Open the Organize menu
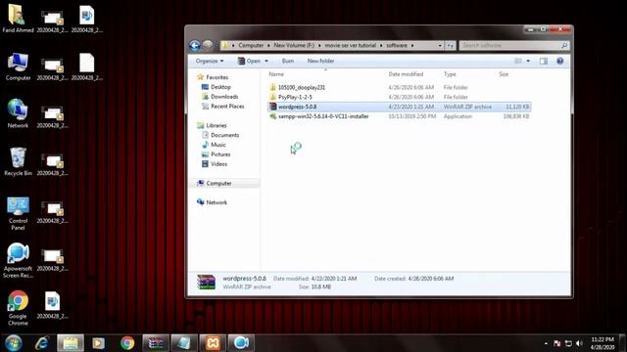Screen dimensions: 627x352 tap(210, 61)
